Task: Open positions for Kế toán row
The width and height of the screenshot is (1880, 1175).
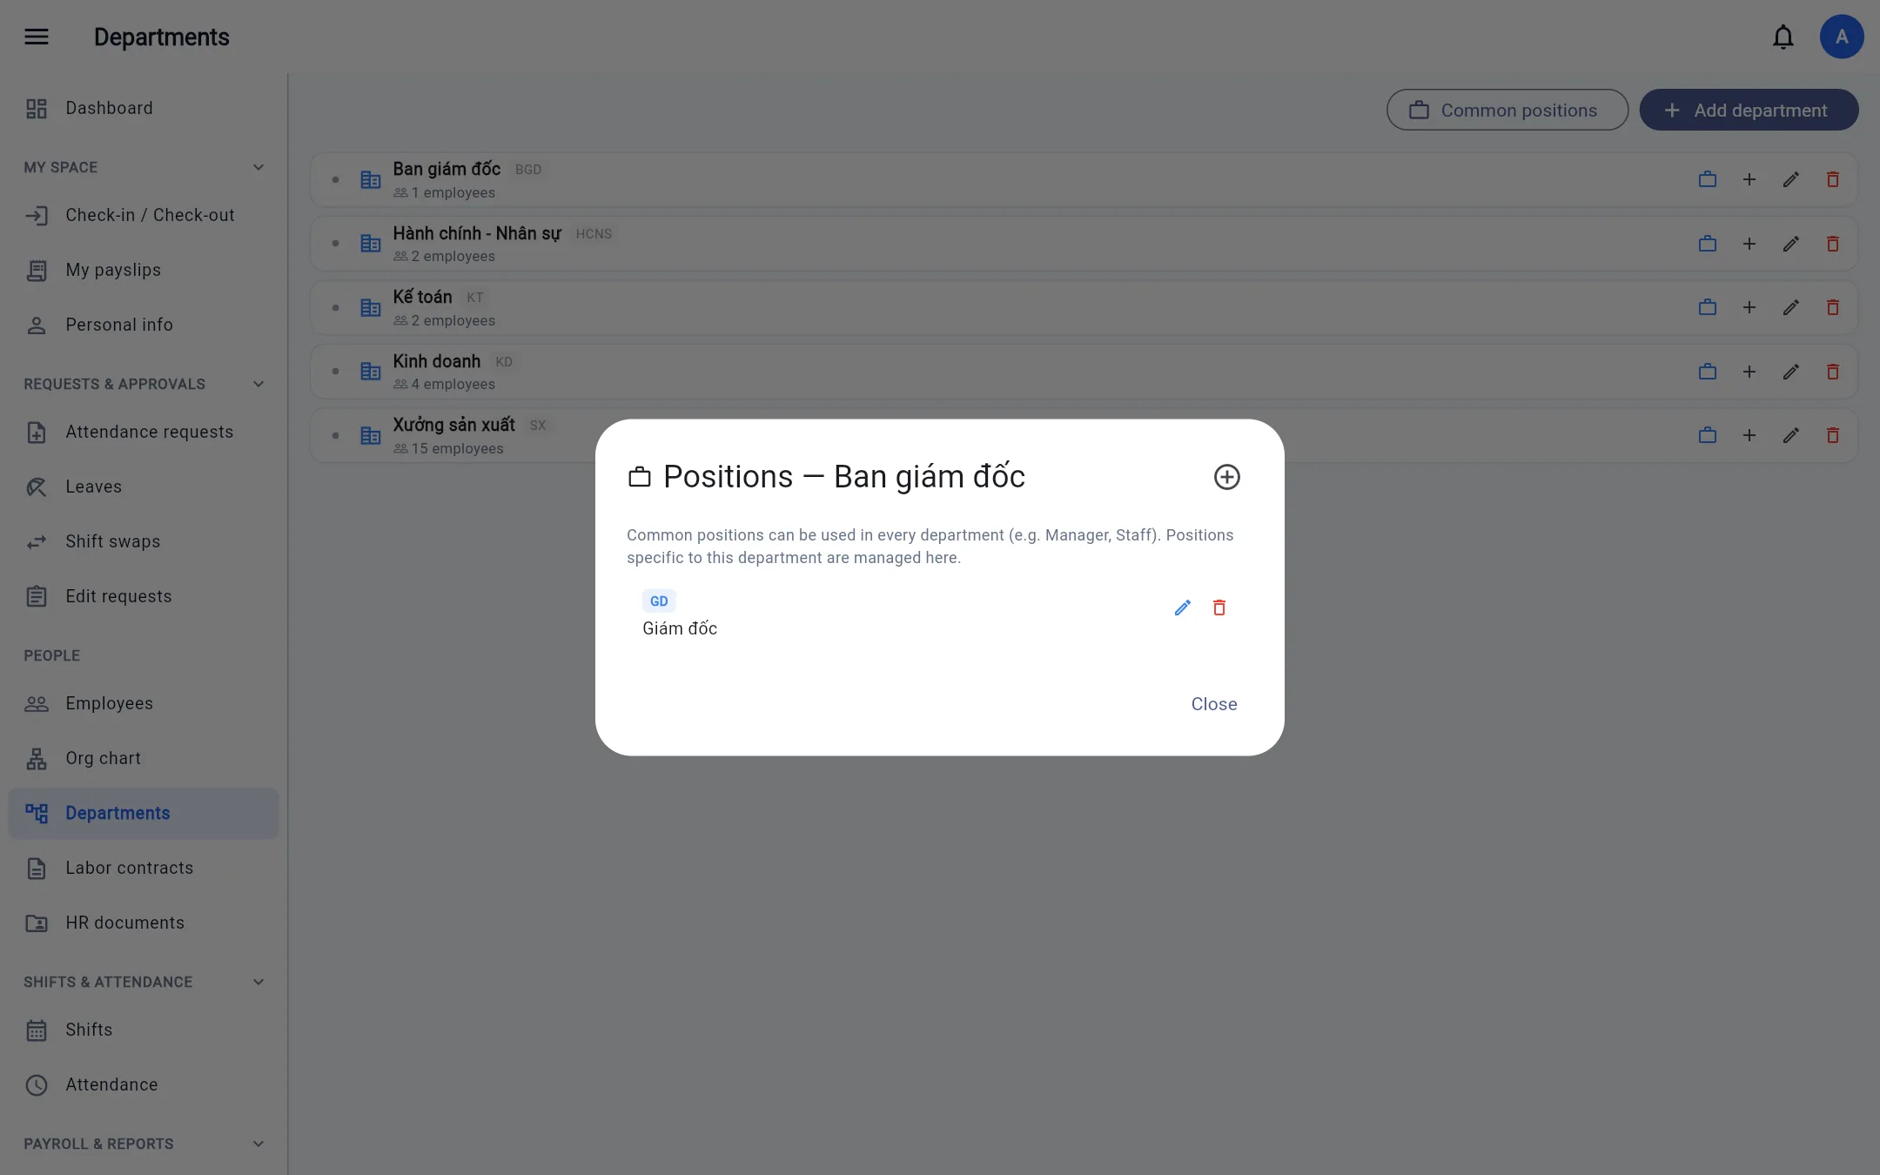Action: (x=1708, y=307)
